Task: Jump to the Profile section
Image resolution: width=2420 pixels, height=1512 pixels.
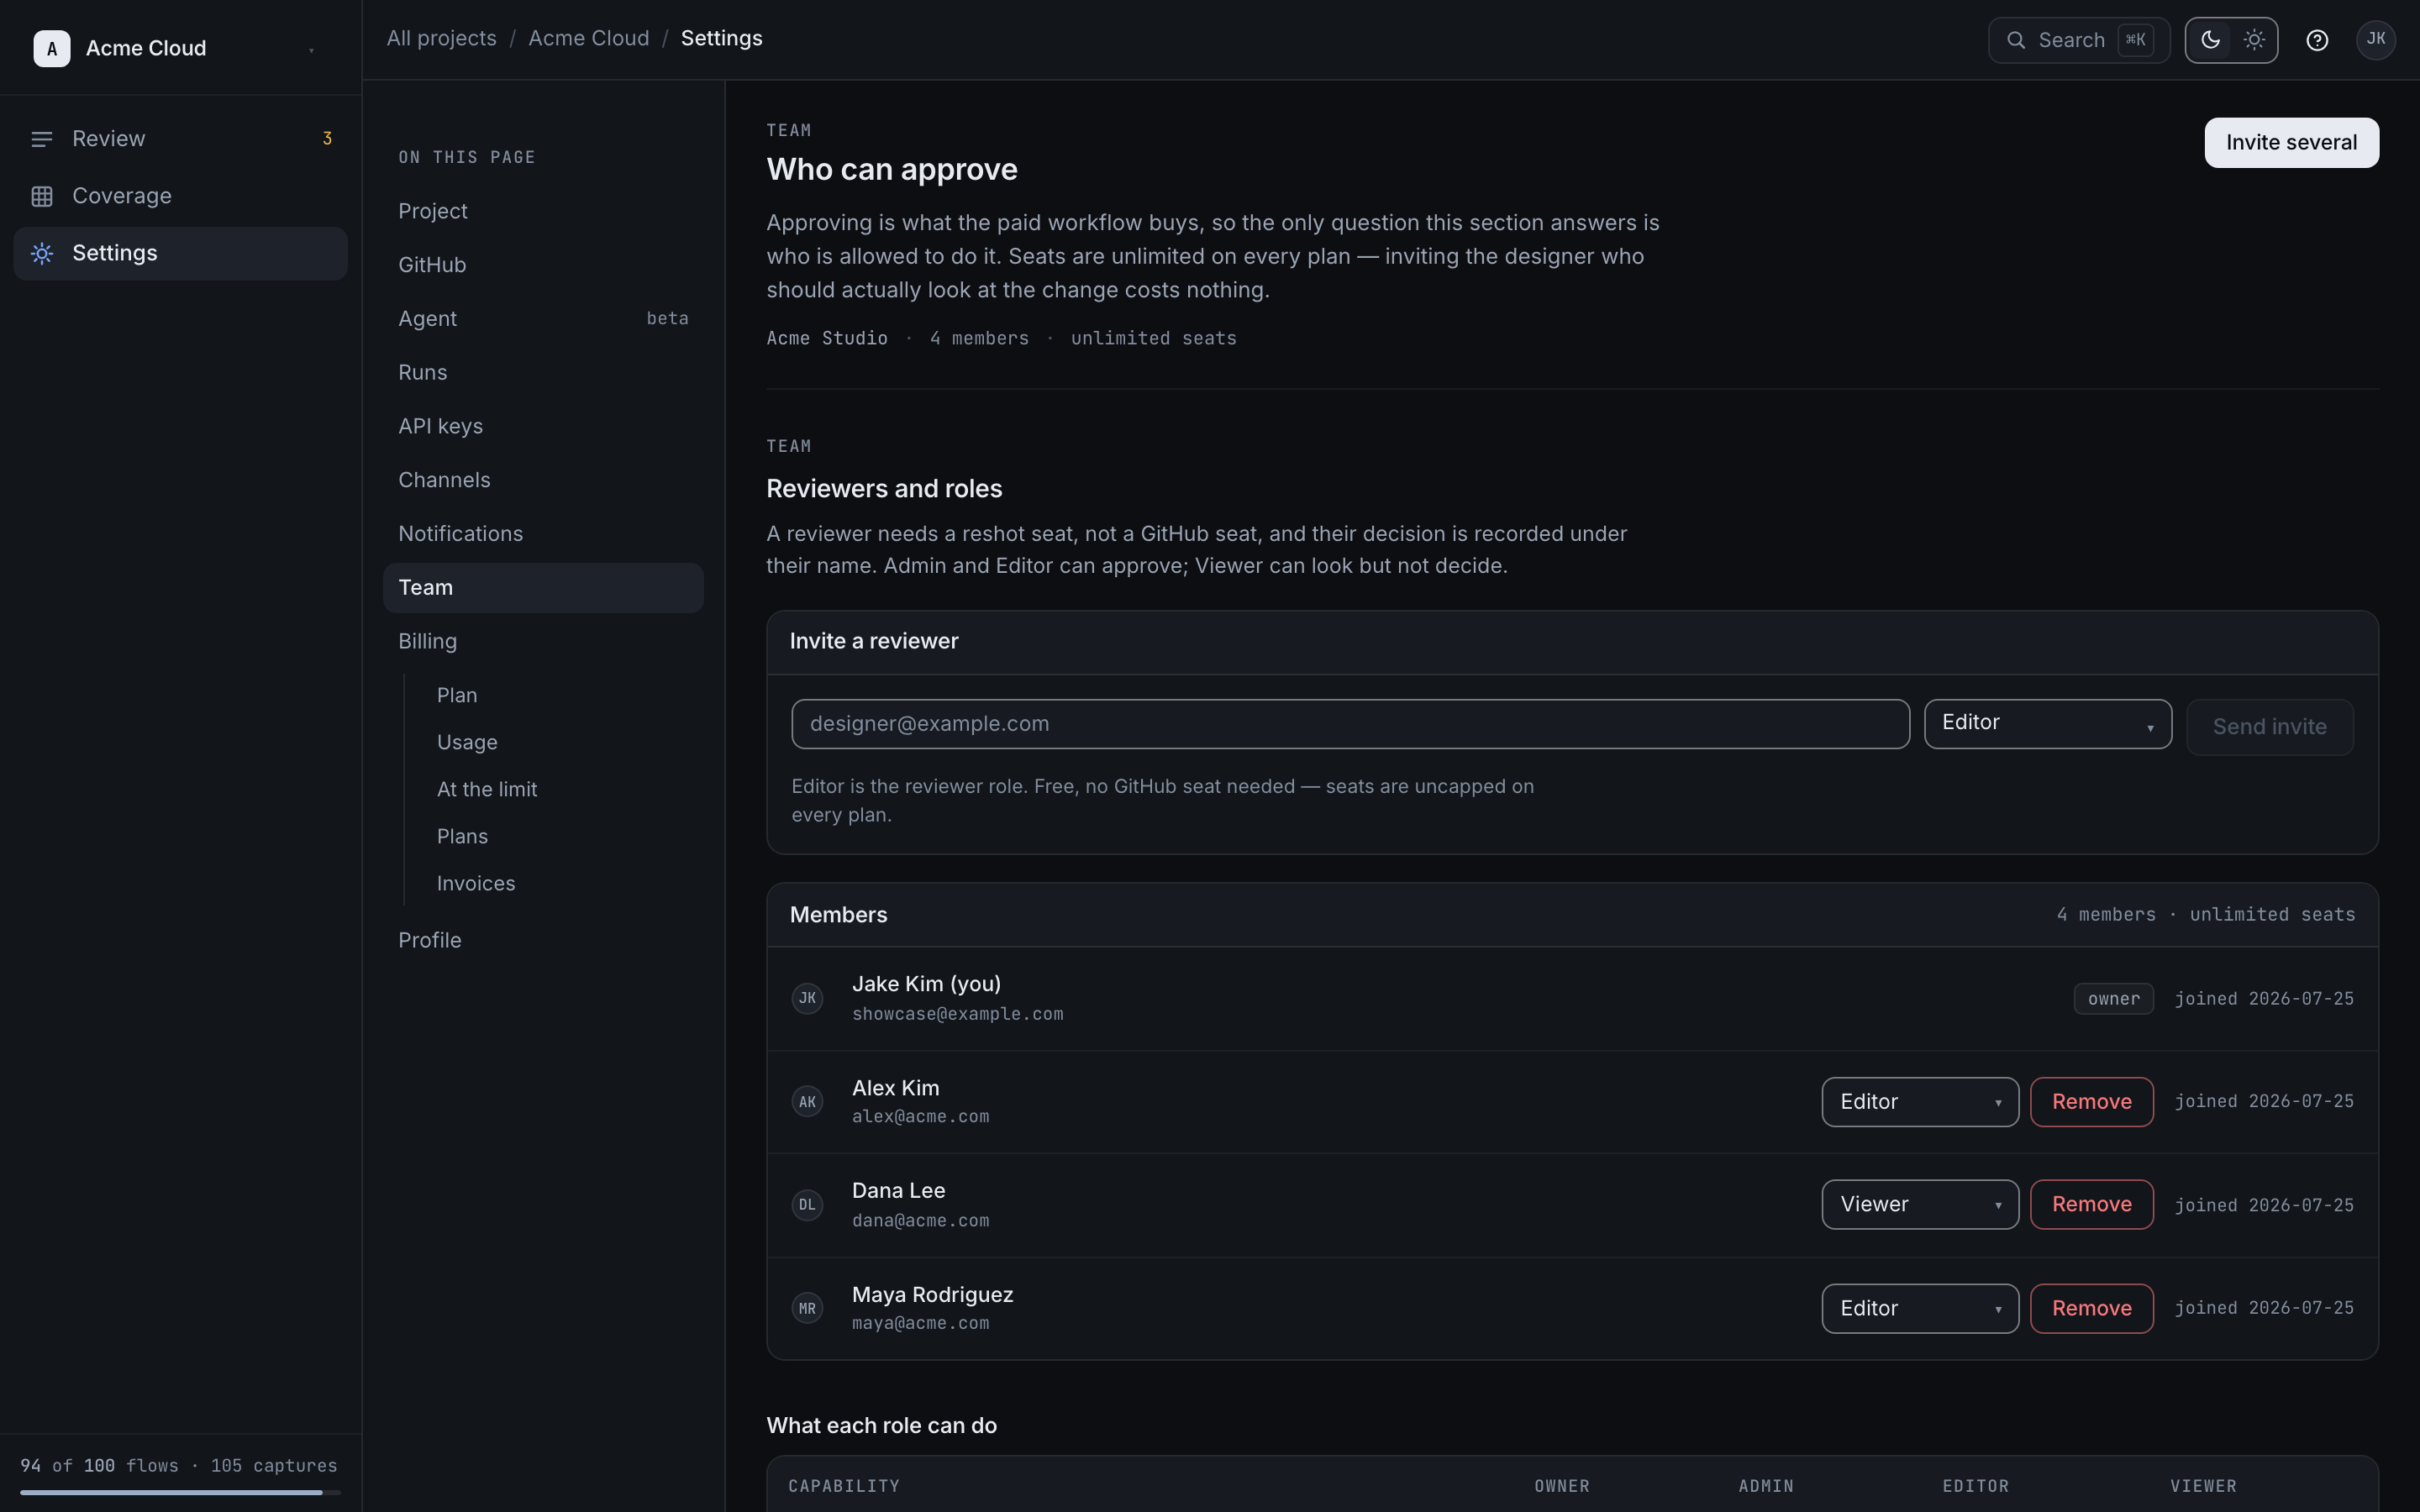Action: (x=543, y=940)
